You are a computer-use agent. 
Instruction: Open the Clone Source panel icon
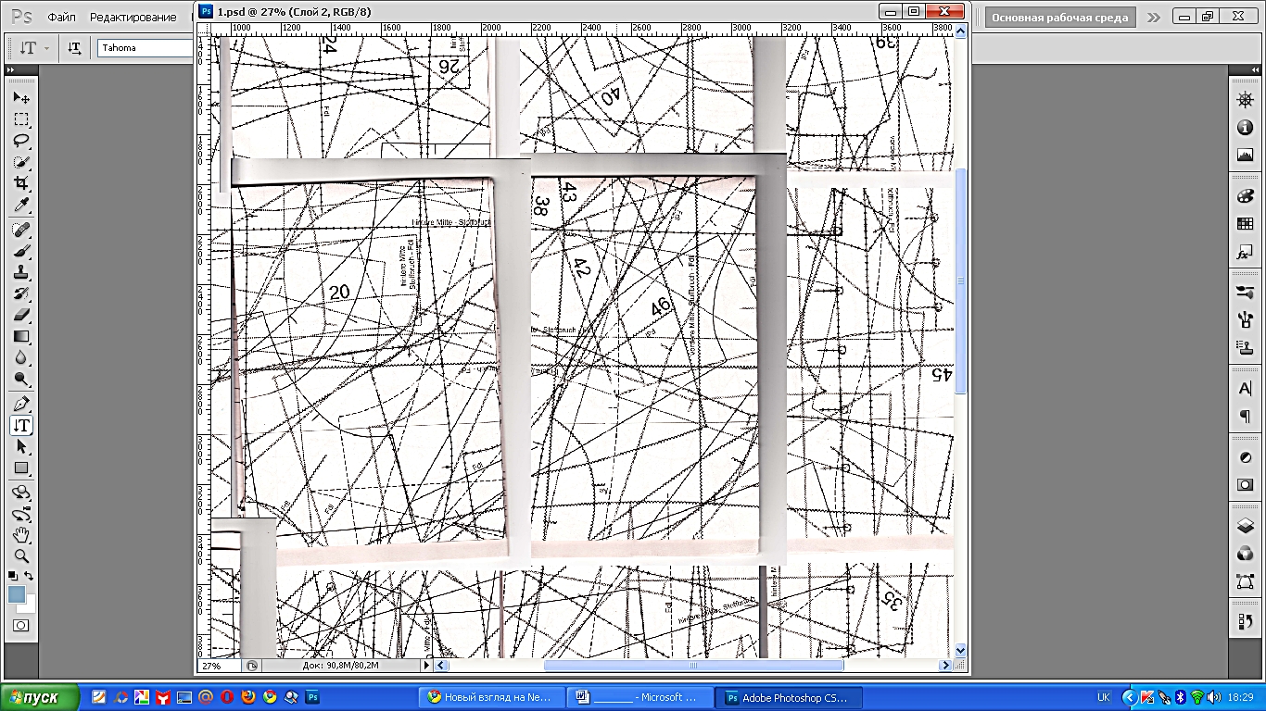[1245, 347]
